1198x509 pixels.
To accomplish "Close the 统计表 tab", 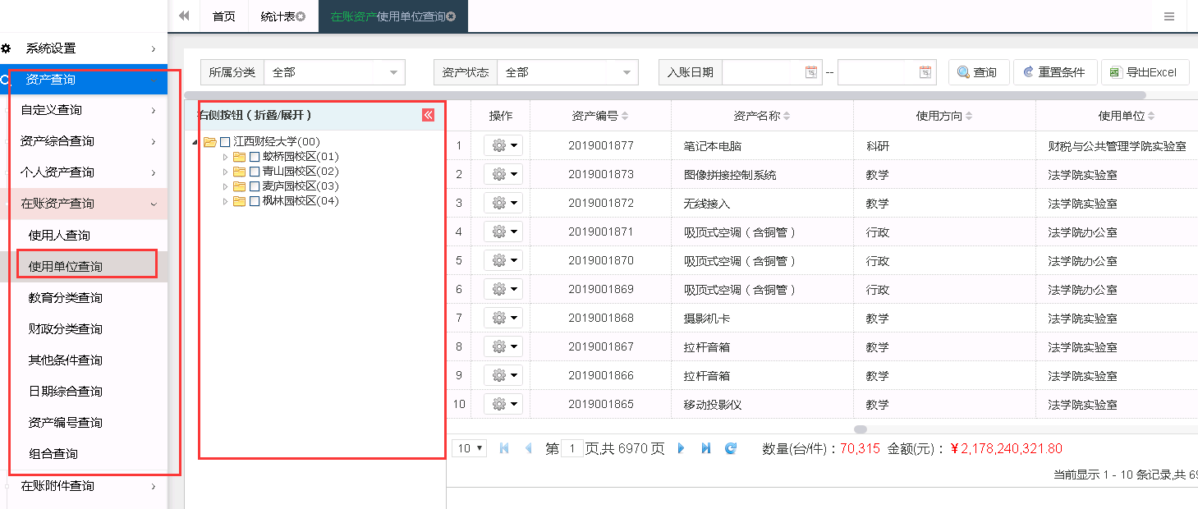I will pyautogui.click(x=301, y=16).
